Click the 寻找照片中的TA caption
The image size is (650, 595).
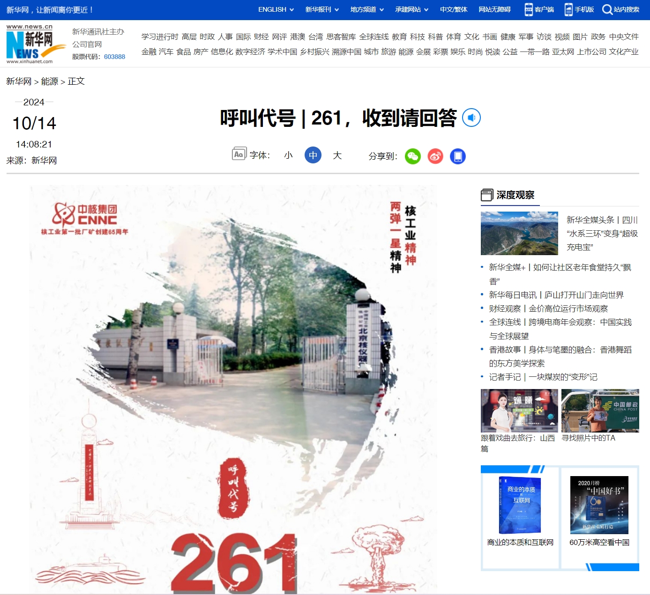(588, 438)
